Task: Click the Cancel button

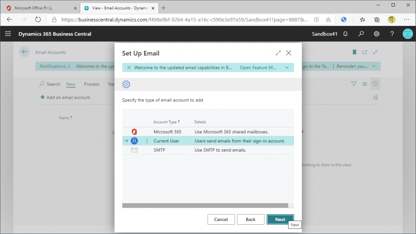Action: (x=221, y=219)
